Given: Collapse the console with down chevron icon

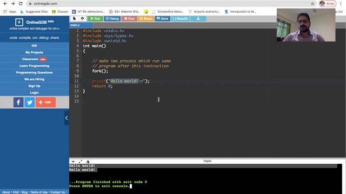Looking at the screenshot, I should [73, 162].
